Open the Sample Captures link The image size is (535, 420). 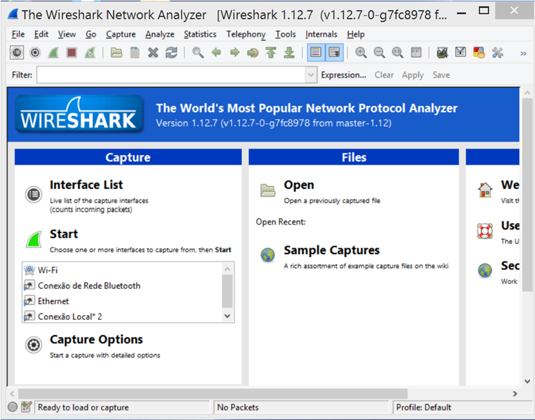tap(331, 250)
